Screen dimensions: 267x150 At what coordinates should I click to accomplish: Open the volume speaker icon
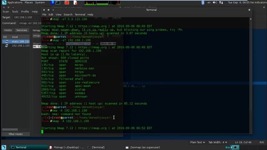(x=215, y=2)
